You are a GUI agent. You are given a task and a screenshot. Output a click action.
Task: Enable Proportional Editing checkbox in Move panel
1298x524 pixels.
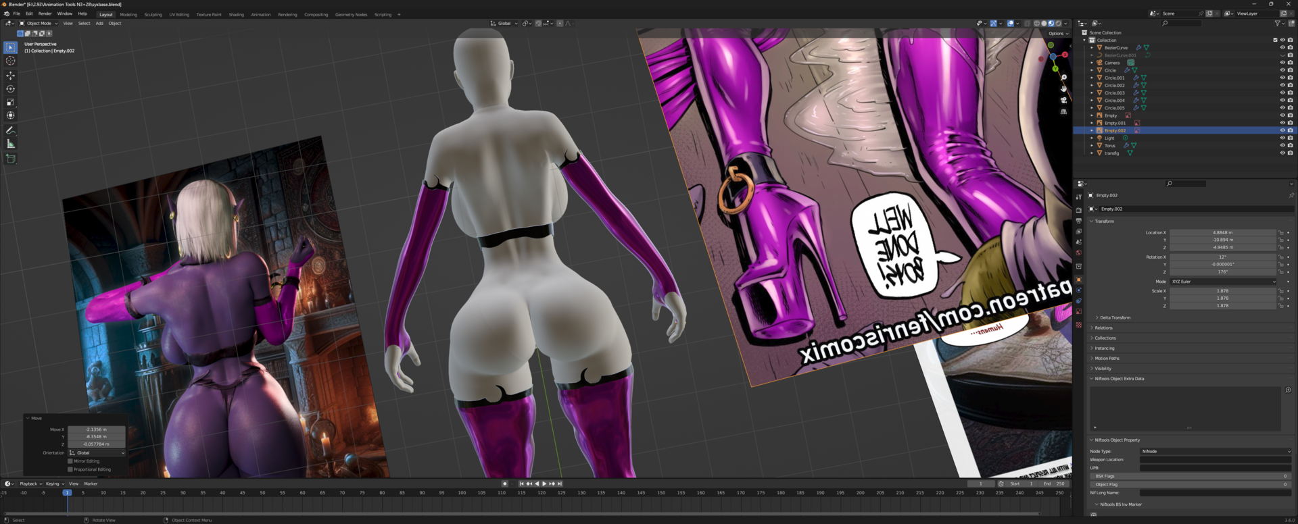[x=70, y=469]
